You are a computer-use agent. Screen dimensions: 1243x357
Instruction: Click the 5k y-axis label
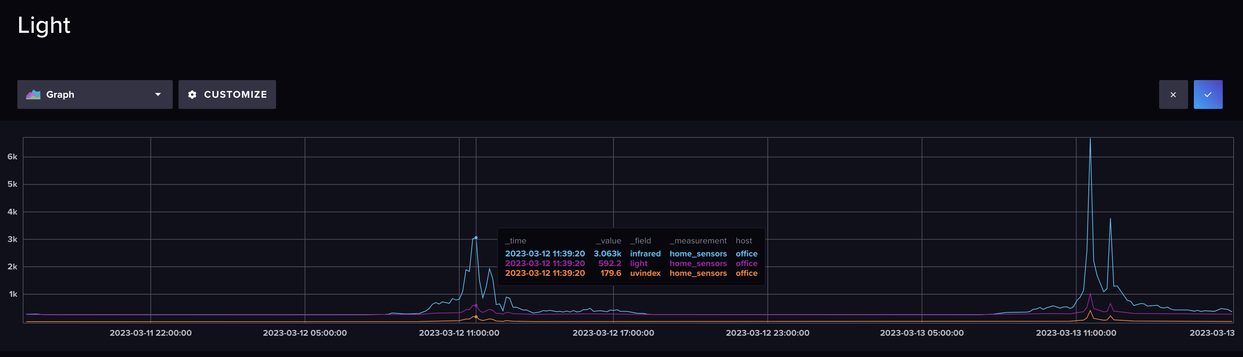pyautogui.click(x=12, y=184)
